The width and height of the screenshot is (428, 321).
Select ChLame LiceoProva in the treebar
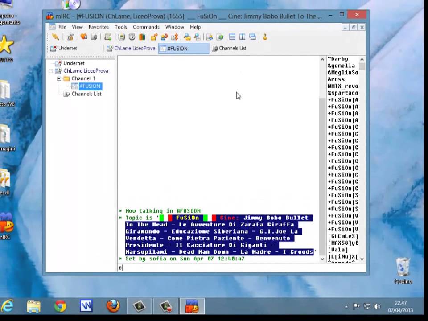coord(86,71)
